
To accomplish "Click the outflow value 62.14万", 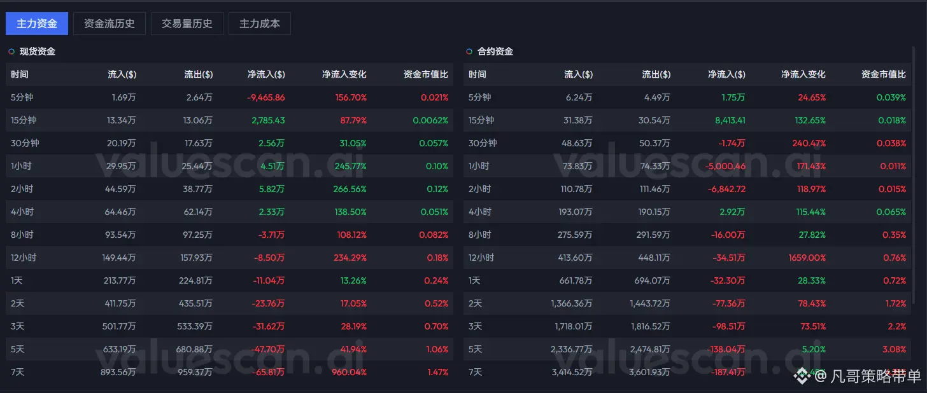I will (198, 212).
